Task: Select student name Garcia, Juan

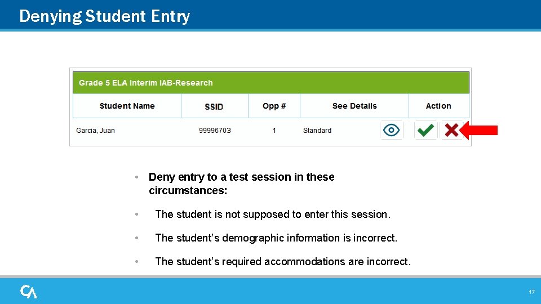Action: pos(95,131)
